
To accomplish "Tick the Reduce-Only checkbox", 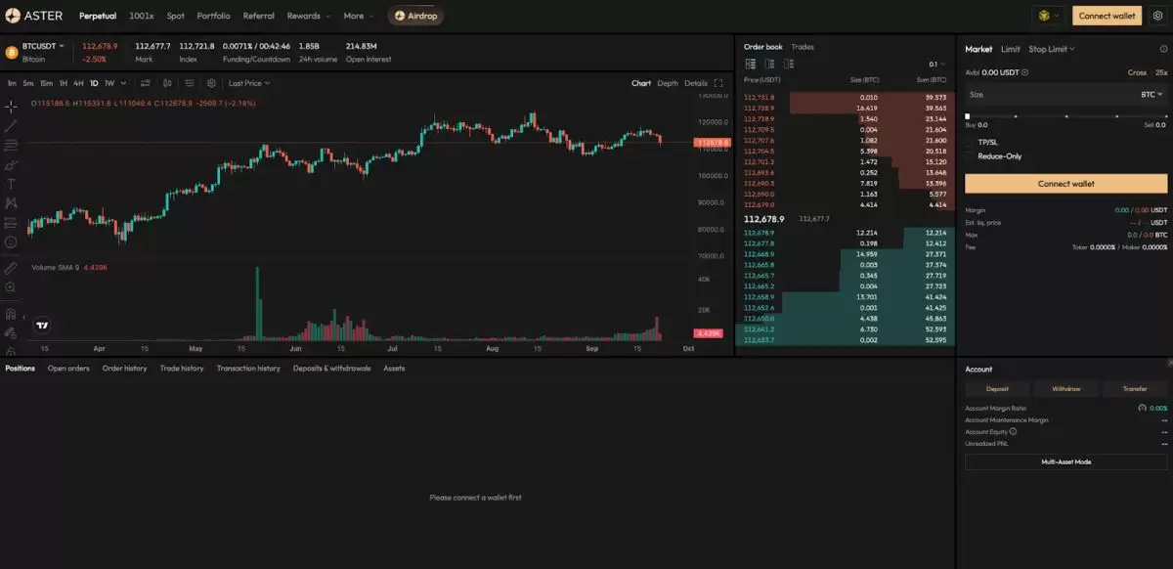I will click(971, 156).
